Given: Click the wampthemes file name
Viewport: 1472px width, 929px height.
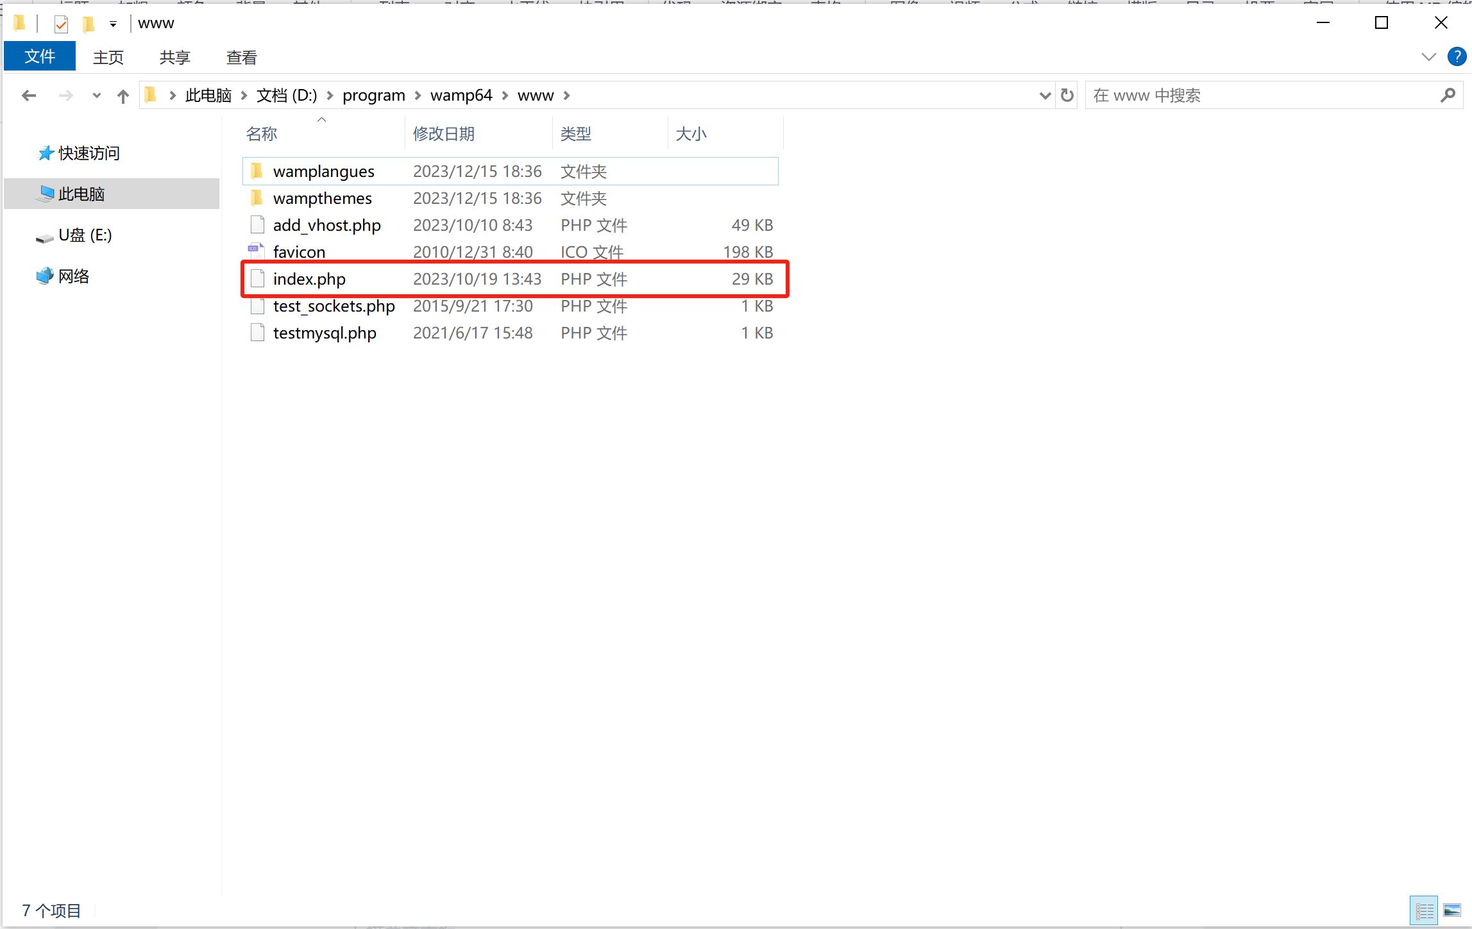Looking at the screenshot, I should [x=322, y=198].
